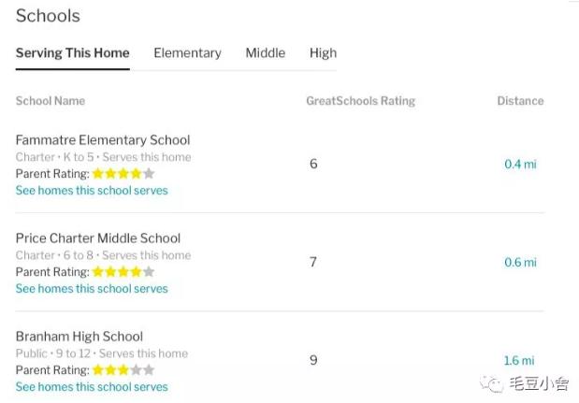Screen dimensions: 579x403
Task: Click Branham High parent rating stars
Action: tap(123, 370)
